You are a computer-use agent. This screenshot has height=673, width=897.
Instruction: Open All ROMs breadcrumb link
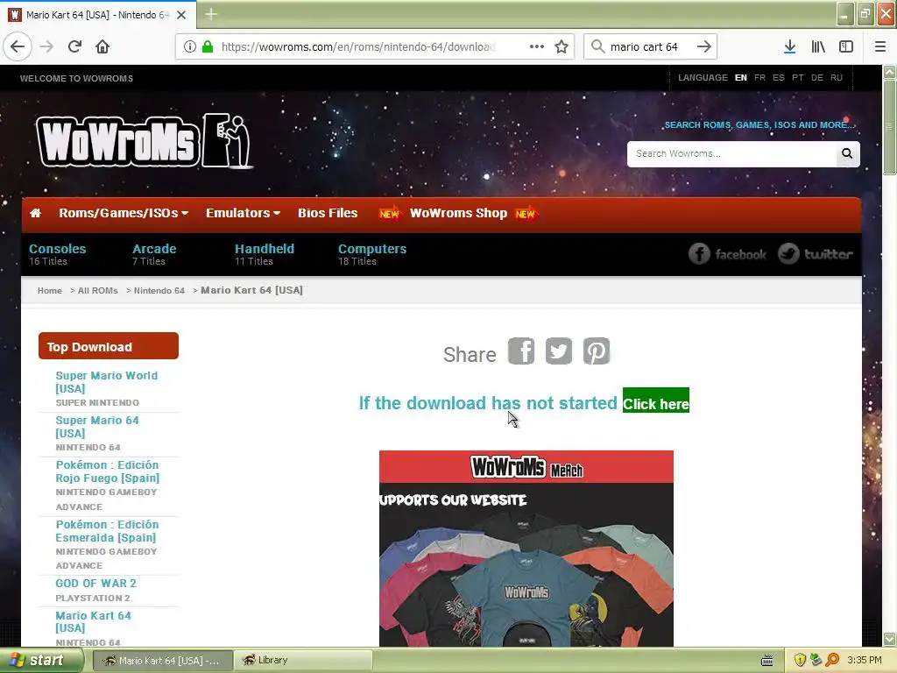click(98, 291)
